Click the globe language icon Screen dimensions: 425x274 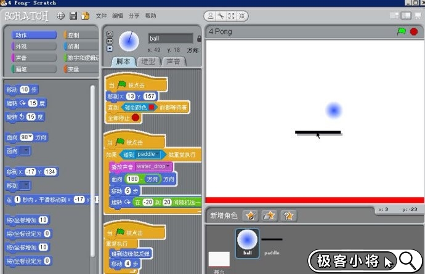point(60,15)
